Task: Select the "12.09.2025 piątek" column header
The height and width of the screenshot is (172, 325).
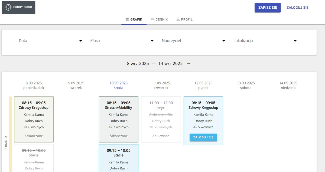Action: click(203, 85)
